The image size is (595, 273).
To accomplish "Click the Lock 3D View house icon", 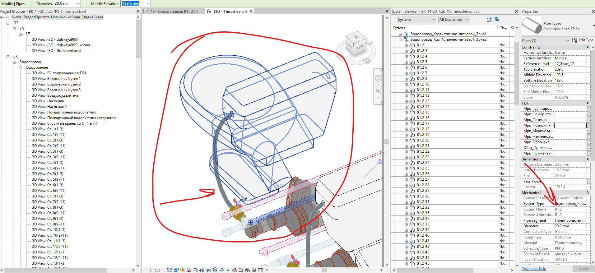I will point(215,270).
